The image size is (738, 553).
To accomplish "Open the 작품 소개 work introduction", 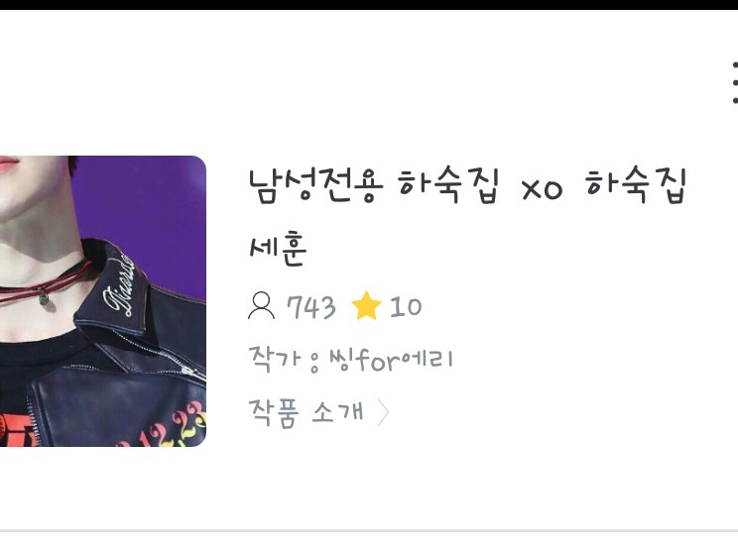I will [306, 412].
